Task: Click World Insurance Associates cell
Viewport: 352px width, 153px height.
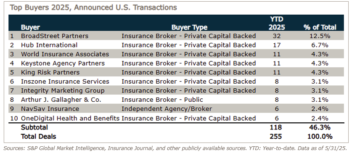Action: pos(65,54)
